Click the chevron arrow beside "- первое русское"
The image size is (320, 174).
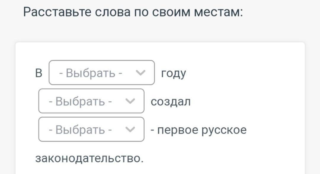[130, 129]
